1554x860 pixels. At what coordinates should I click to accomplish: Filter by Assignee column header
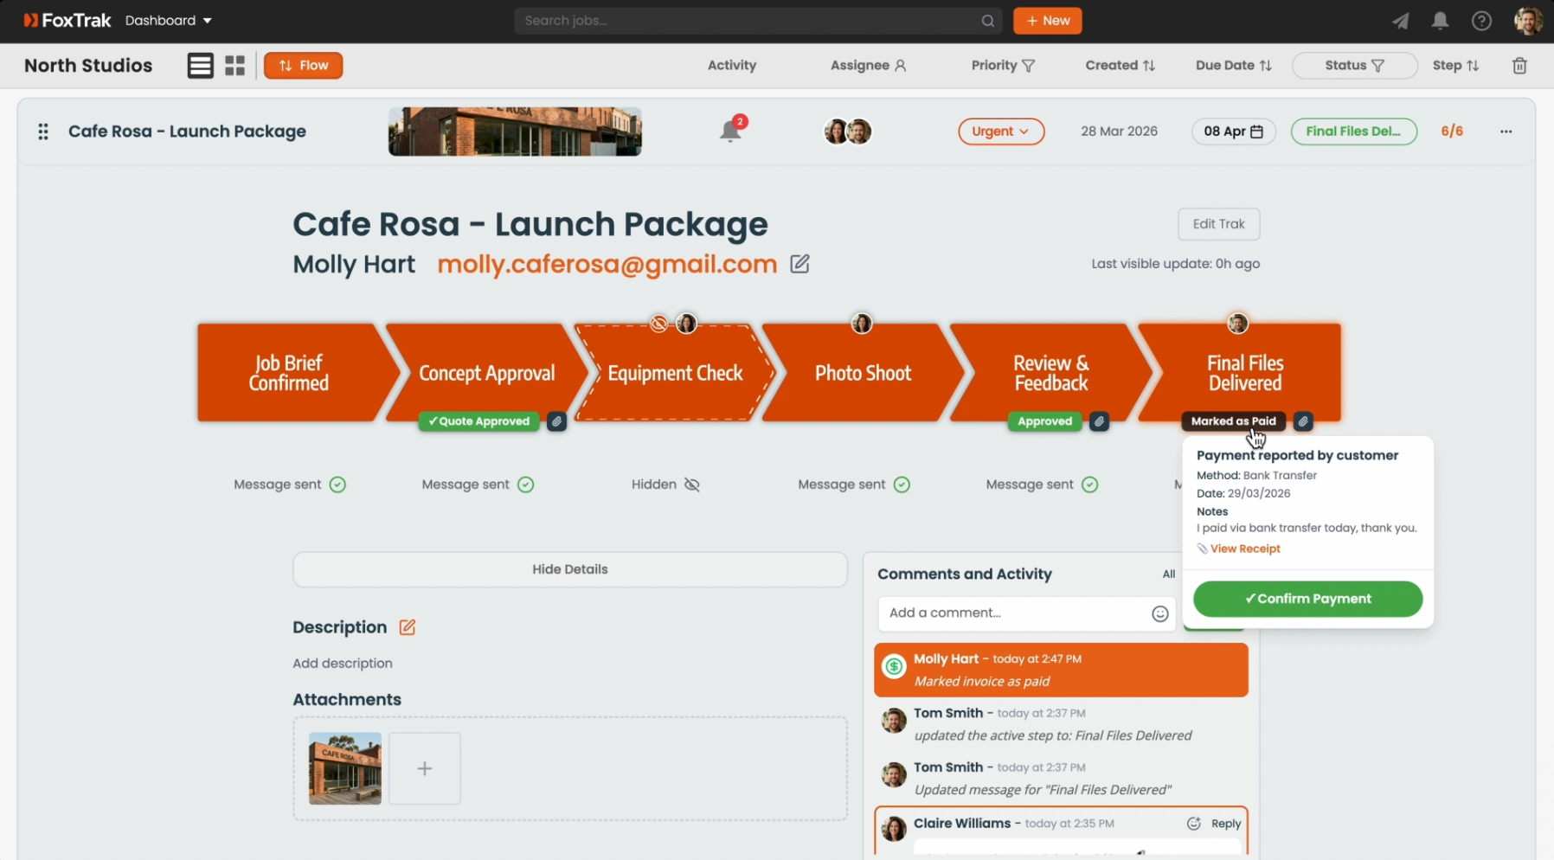[868, 66]
